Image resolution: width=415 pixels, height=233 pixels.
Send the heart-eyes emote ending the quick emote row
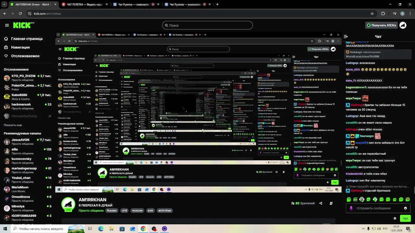pos(408,199)
